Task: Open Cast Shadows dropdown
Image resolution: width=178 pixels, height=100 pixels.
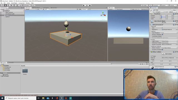Action: [170, 33]
